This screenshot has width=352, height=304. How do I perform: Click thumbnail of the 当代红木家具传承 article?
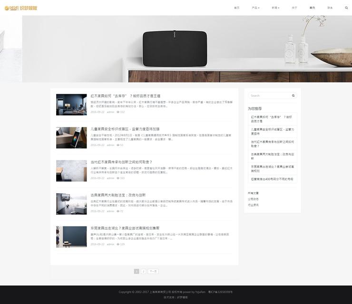coord(71,171)
